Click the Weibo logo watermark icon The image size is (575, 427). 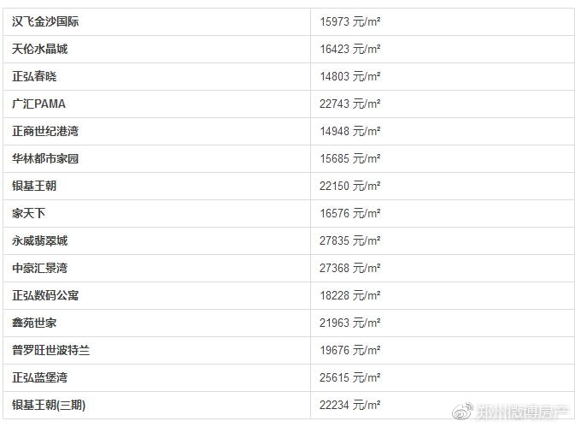pyautogui.click(x=461, y=412)
